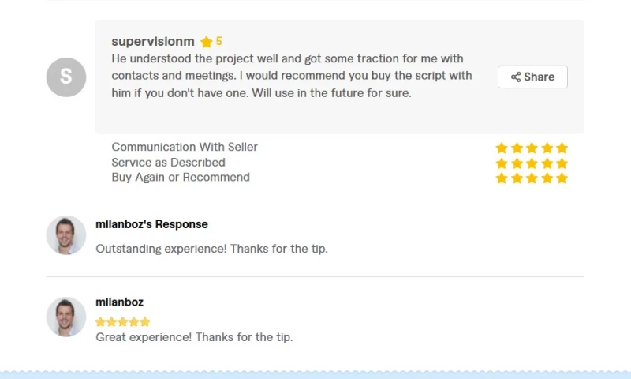Click the Service as Described label
The image size is (631, 379).
click(x=168, y=163)
